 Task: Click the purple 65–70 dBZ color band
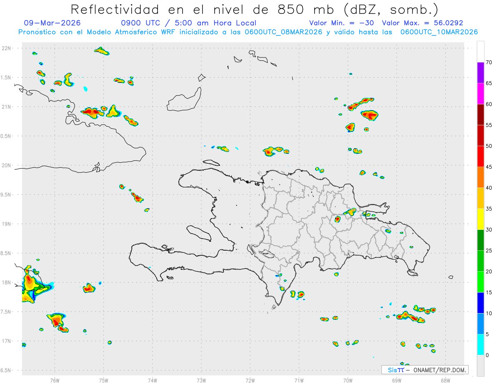pyautogui.click(x=480, y=72)
